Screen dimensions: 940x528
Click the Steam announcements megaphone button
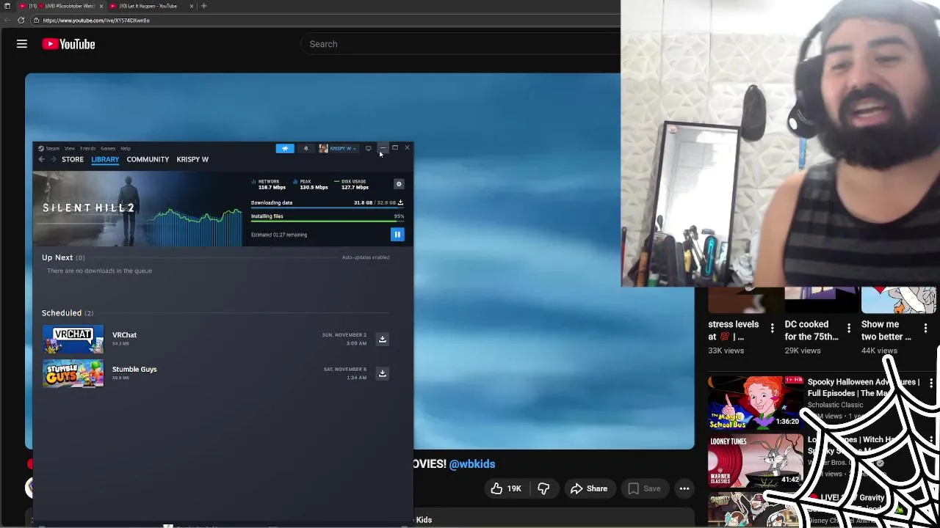pos(285,148)
